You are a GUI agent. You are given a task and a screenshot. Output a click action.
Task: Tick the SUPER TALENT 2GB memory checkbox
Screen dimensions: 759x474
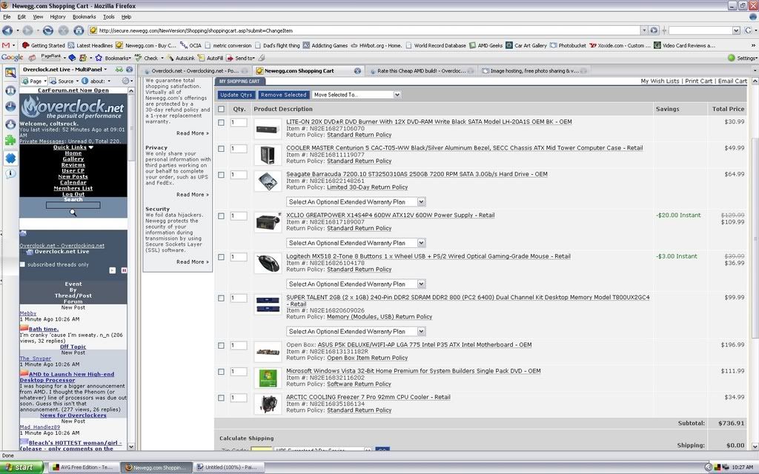click(221, 298)
